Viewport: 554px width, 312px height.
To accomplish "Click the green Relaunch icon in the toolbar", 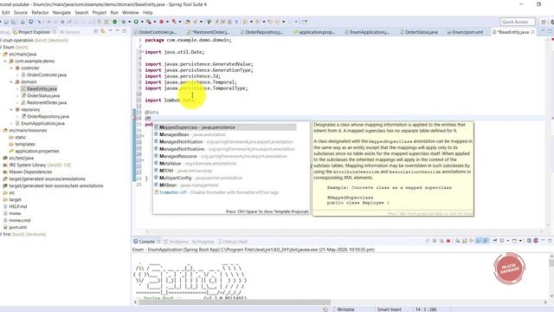I will [114, 22].
